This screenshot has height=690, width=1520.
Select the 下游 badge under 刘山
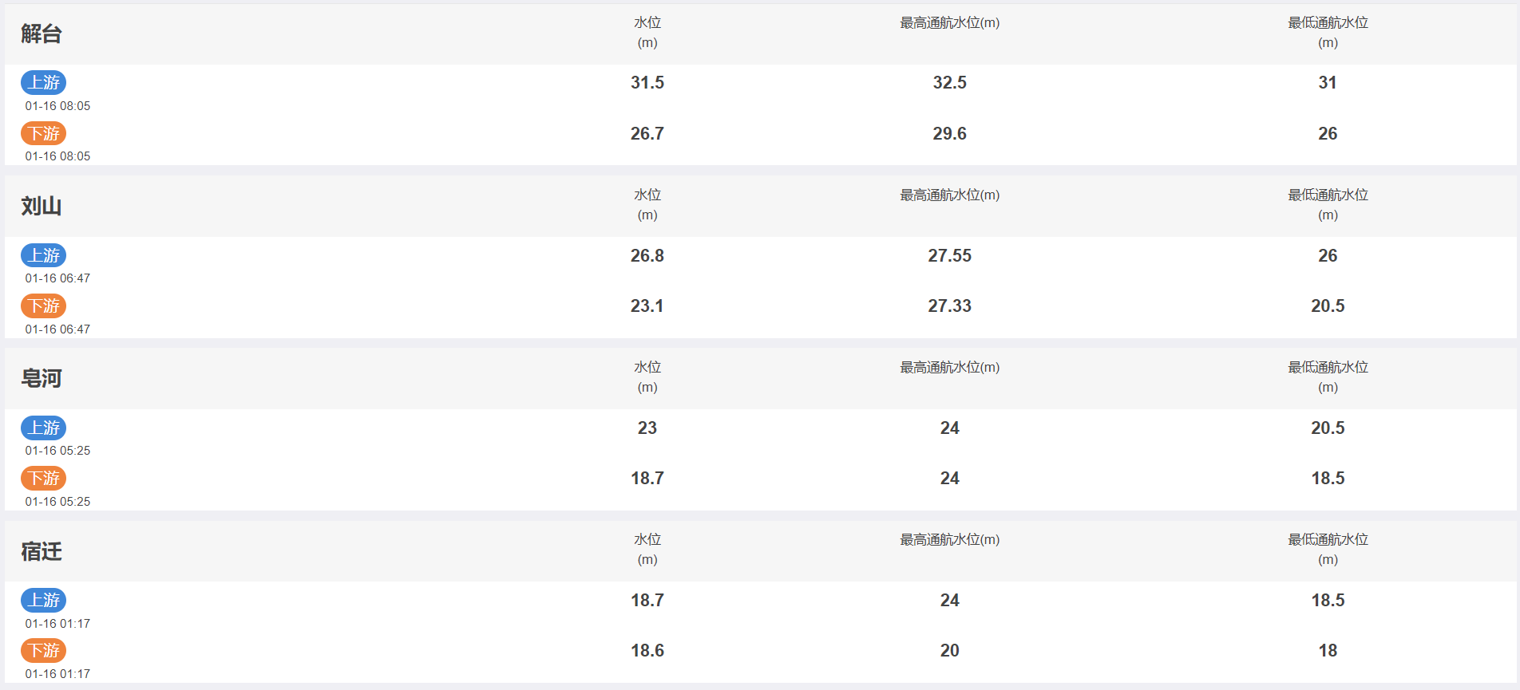(x=44, y=306)
